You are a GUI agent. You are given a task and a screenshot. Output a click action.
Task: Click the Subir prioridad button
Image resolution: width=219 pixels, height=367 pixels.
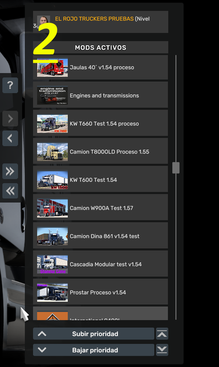point(94,334)
